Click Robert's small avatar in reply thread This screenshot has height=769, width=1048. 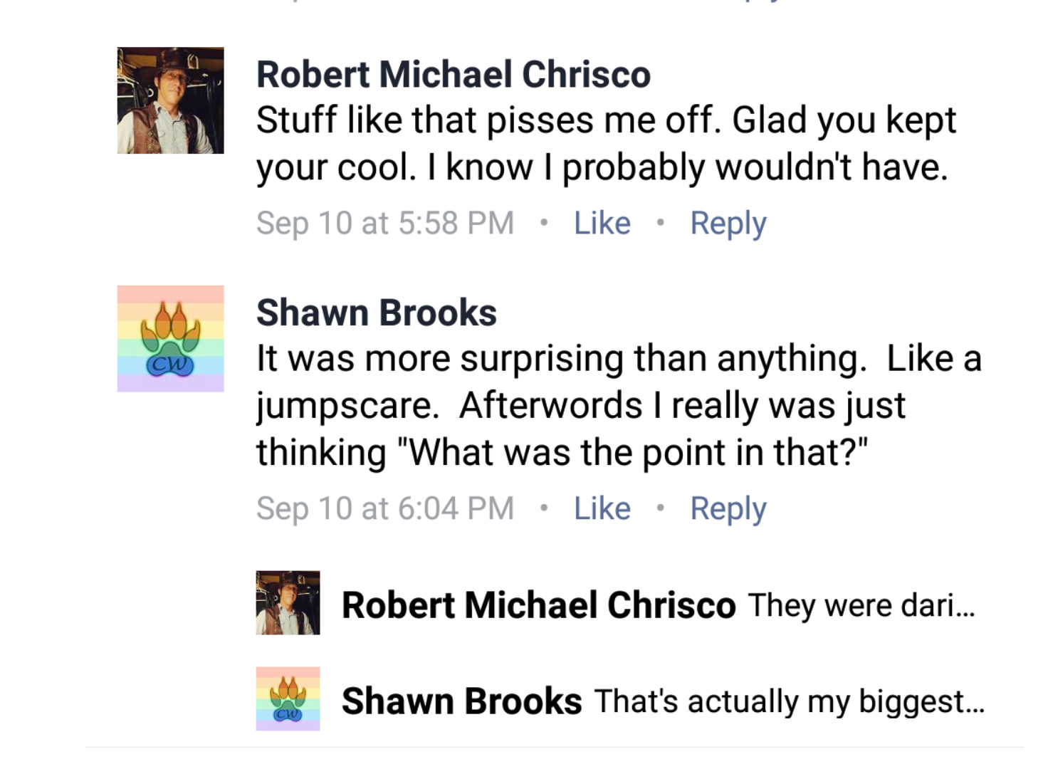[288, 602]
